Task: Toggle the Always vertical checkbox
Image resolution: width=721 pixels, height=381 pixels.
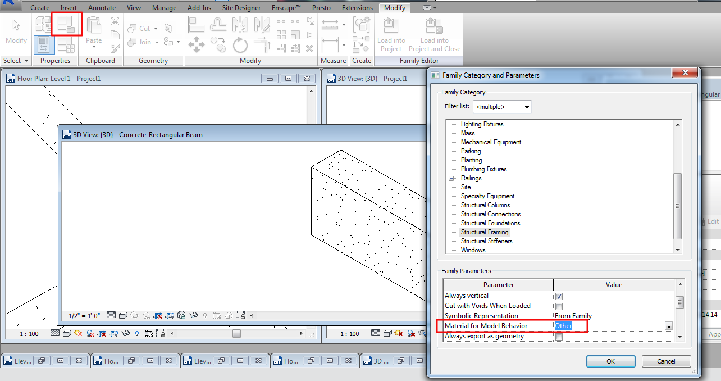Action: point(559,296)
